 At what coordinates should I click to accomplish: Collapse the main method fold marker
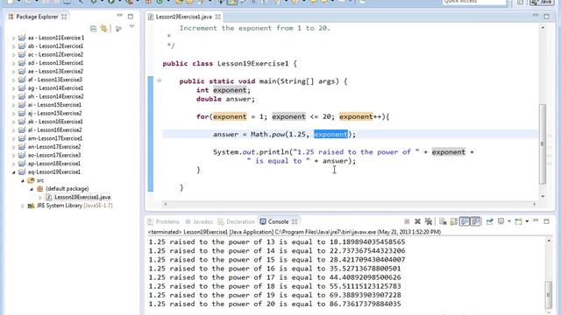159,80
